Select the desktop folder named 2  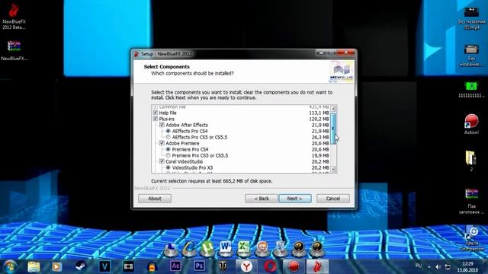coord(471,161)
